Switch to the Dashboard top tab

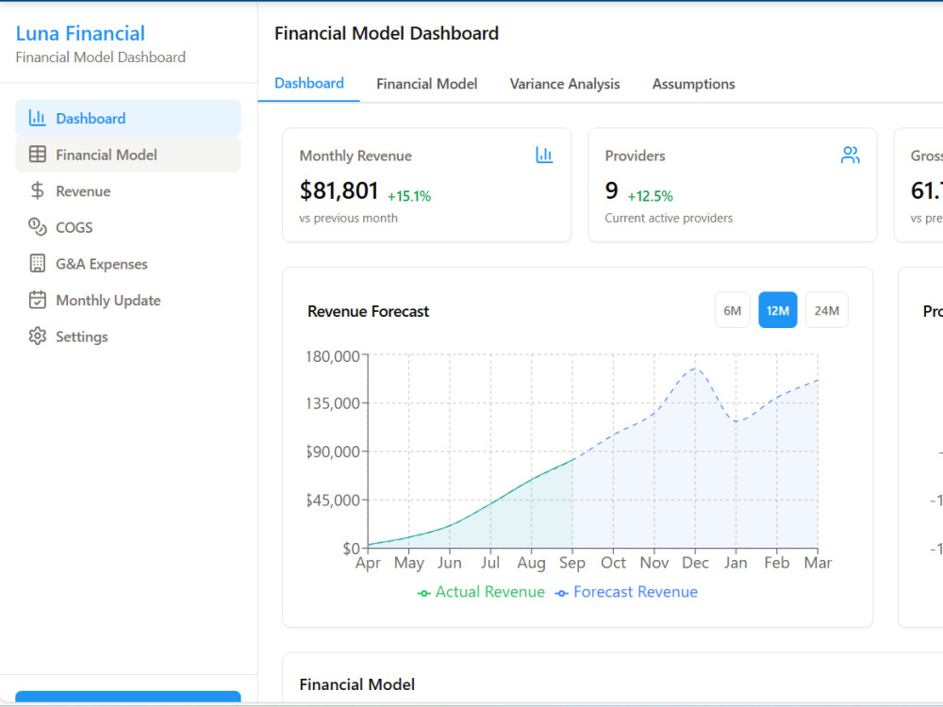[309, 83]
